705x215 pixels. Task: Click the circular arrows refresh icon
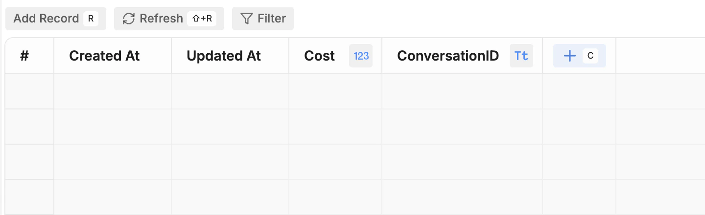(x=128, y=19)
